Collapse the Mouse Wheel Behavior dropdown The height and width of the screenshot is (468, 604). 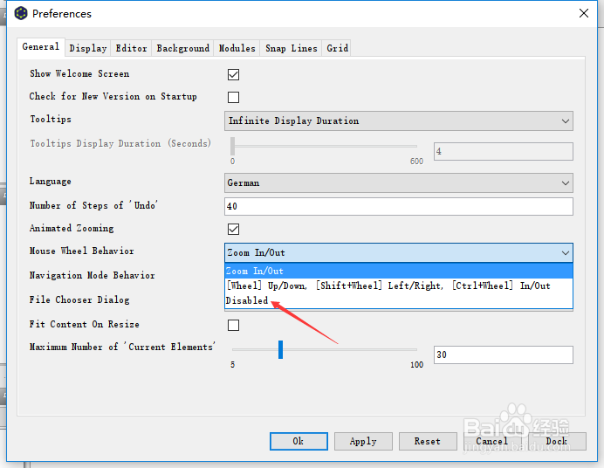399,252
